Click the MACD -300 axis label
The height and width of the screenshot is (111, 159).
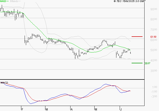(x=154, y=96)
